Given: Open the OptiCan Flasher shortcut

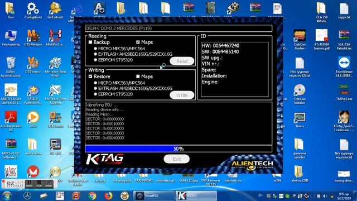Looking at the screenshot, I should [x=300, y=39].
